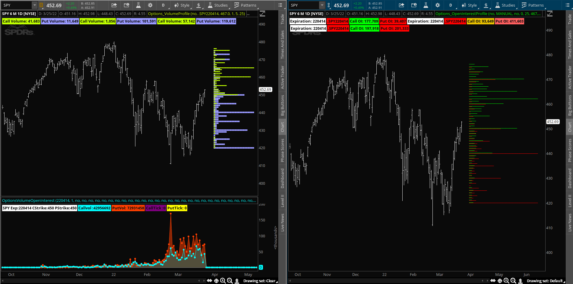Open Dashboard tab beside right chart
This screenshot has height=284, width=573.
tap(570, 178)
